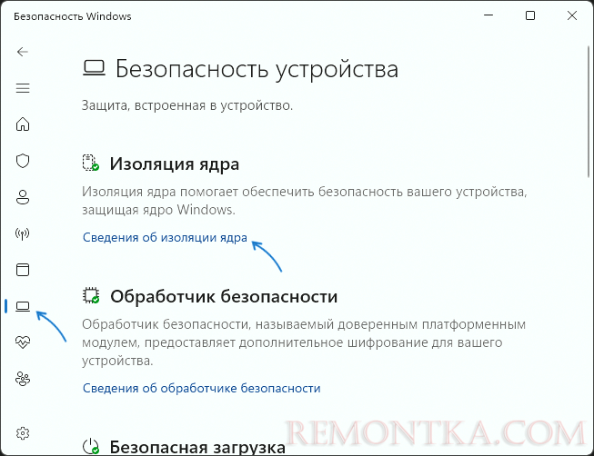Click the vertical scrollbar thumb
Screen dimensions: 594x456
point(589,112)
